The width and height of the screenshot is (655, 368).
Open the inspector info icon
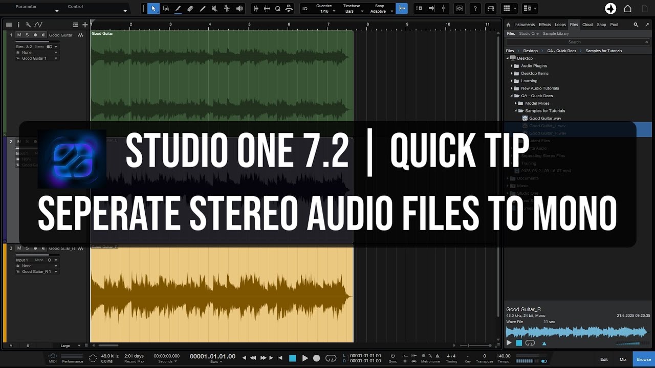(18, 25)
